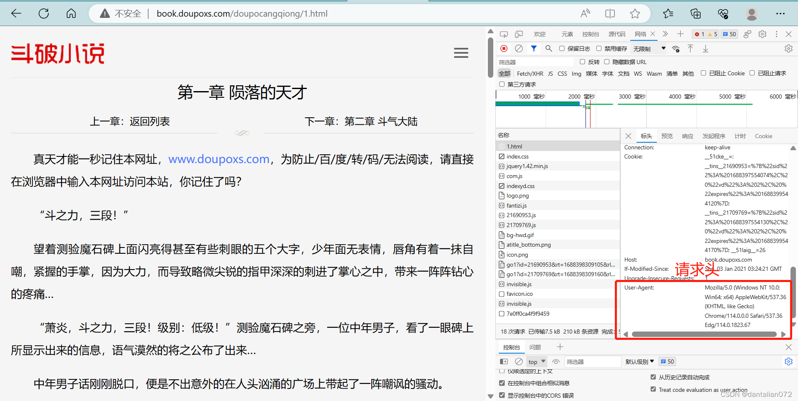Open browser essentials heart icon
The height and width of the screenshot is (401, 798).
click(723, 14)
